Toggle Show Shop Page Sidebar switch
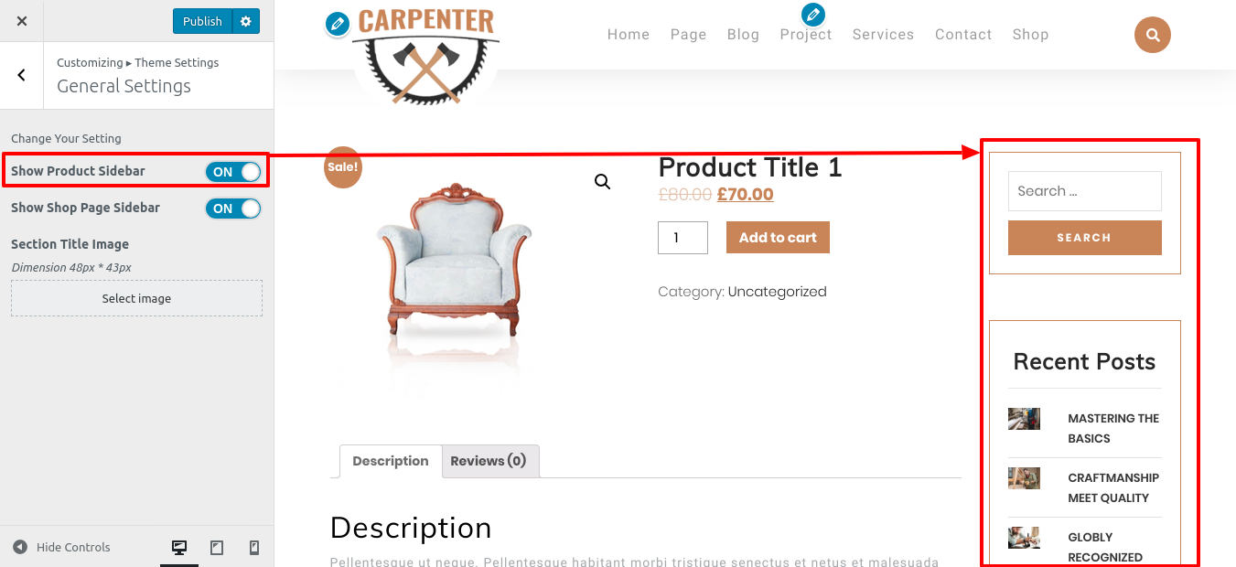Viewport: 1236px width, 567px height. tap(233, 209)
